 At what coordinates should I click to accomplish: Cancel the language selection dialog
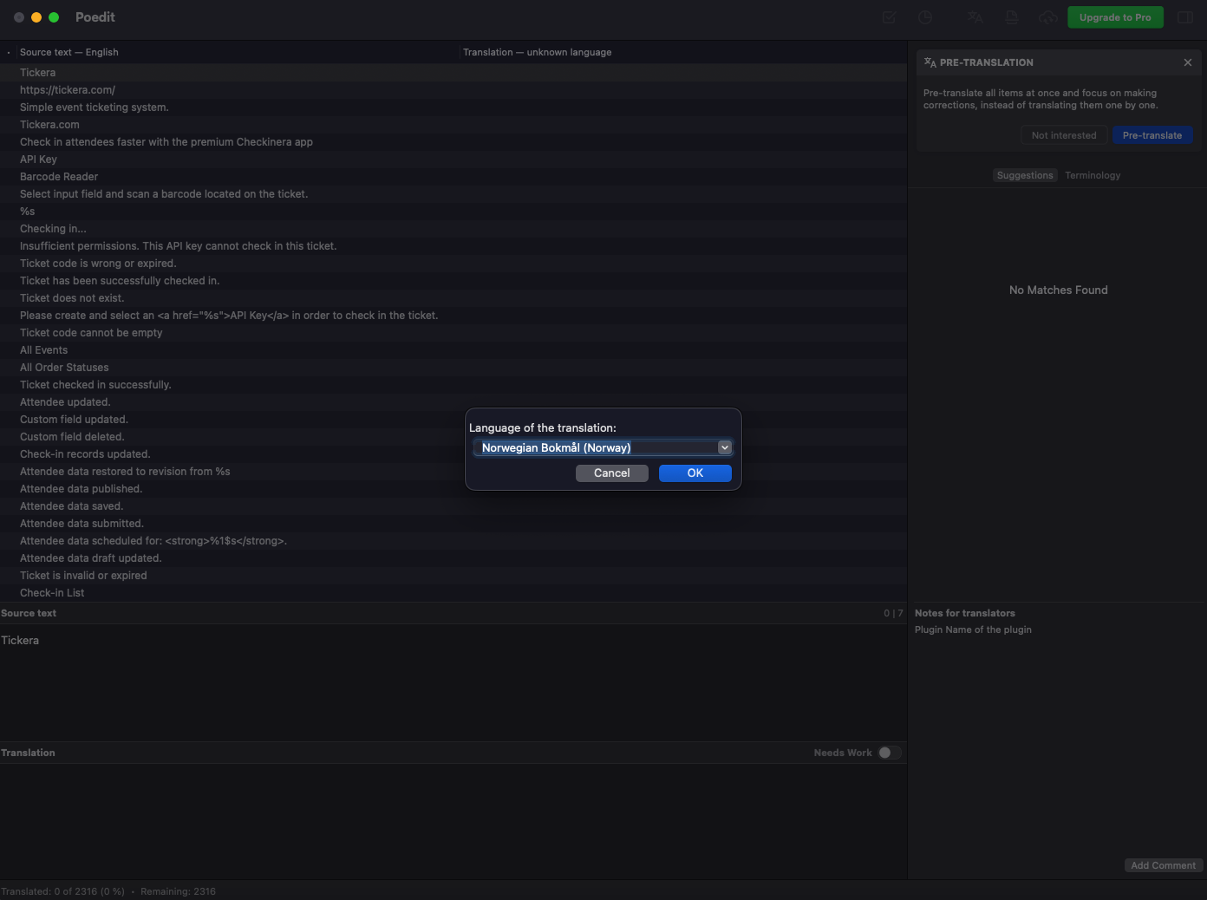[611, 473]
